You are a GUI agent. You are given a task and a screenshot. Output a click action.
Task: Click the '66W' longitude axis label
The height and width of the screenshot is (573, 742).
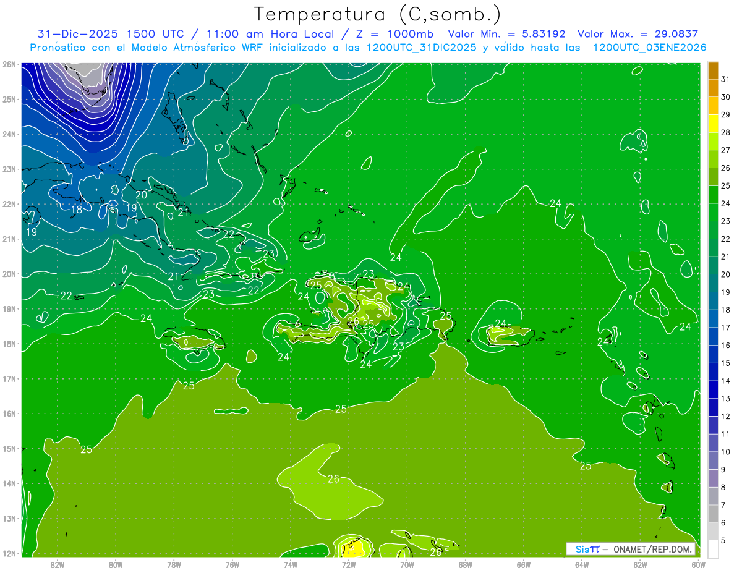pos(523,564)
